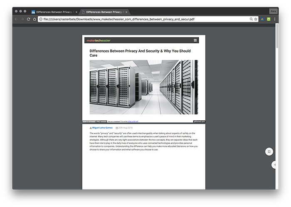Open author Miguel Leiva-Gomez link

click(x=102, y=128)
